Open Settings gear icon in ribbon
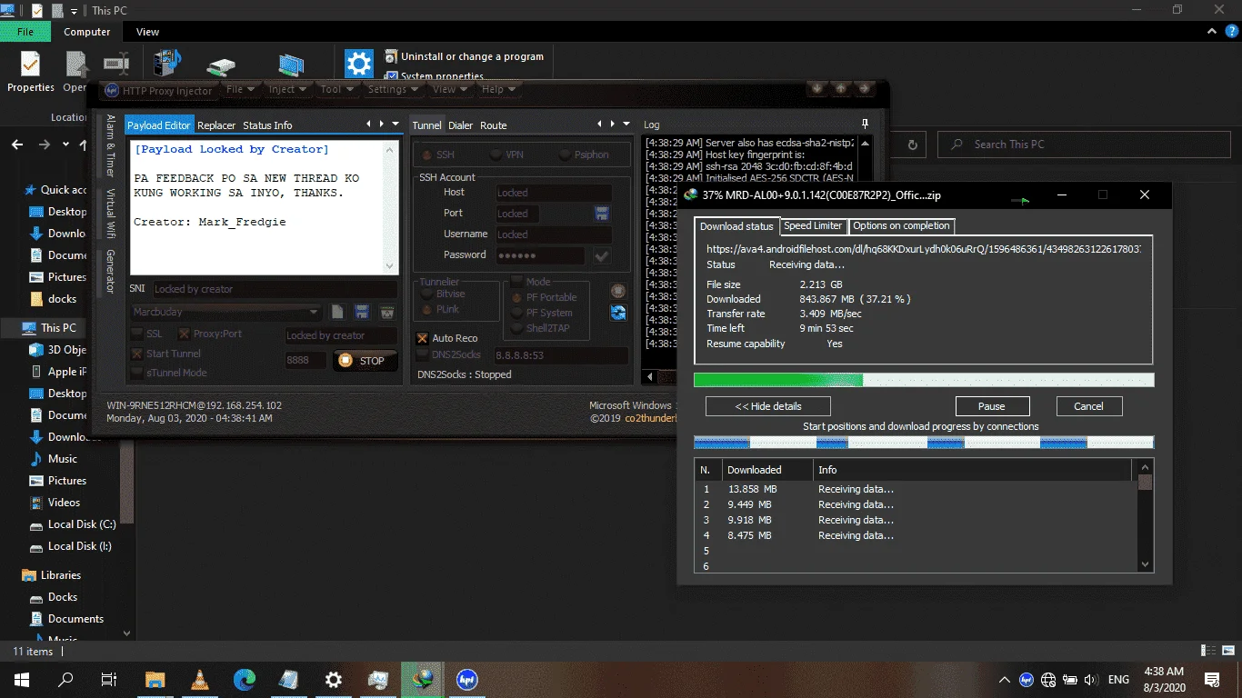This screenshot has height=698, width=1242. pyautogui.click(x=359, y=64)
